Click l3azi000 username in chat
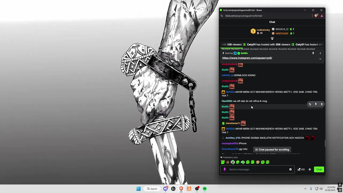This screenshot has height=193, width=343. pyautogui.click(x=227, y=101)
